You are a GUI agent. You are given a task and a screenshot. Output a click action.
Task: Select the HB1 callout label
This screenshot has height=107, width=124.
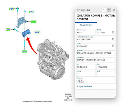point(8,30)
